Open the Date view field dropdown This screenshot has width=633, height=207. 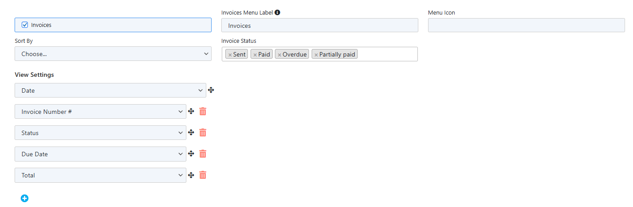point(110,90)
